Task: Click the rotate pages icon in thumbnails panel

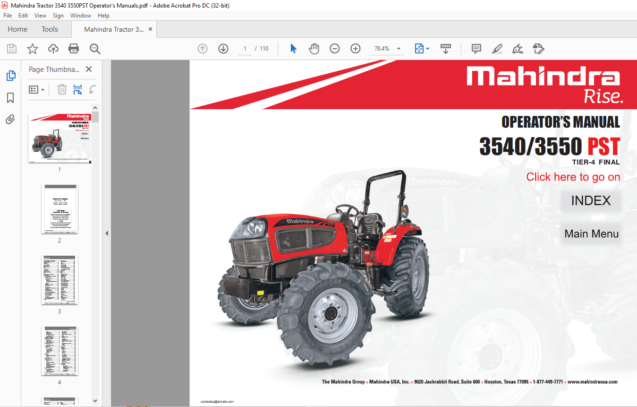Action: [93, 89]
